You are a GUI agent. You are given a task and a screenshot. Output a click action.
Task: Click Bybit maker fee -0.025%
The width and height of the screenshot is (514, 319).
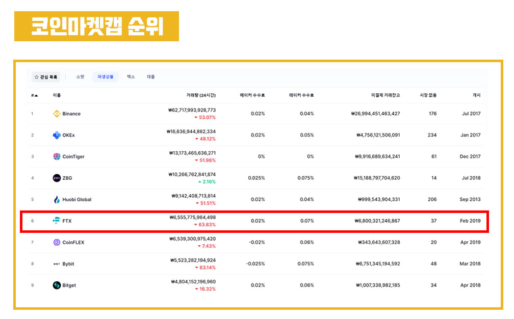(255, 264)
